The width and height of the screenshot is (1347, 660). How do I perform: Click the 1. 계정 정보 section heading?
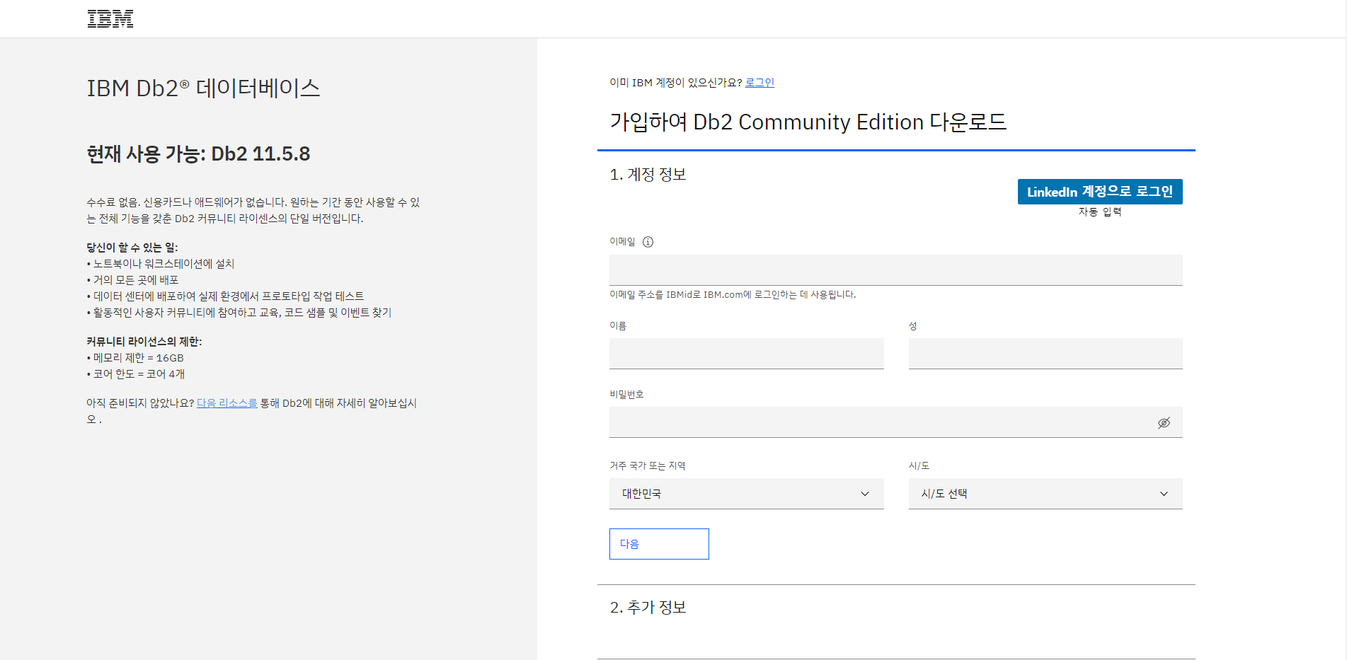pyautogui.click(x=648, y=174)
